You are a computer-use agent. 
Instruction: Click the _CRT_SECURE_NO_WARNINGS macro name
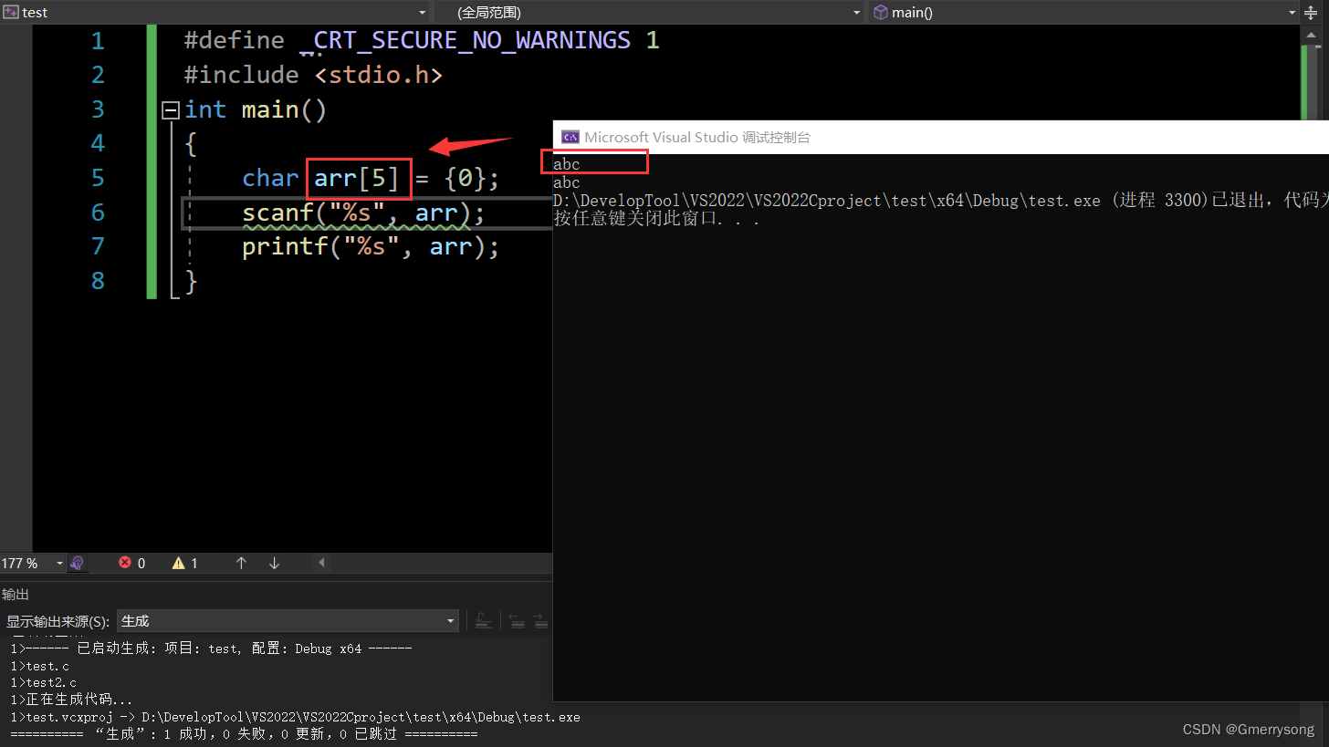point(465,41)
